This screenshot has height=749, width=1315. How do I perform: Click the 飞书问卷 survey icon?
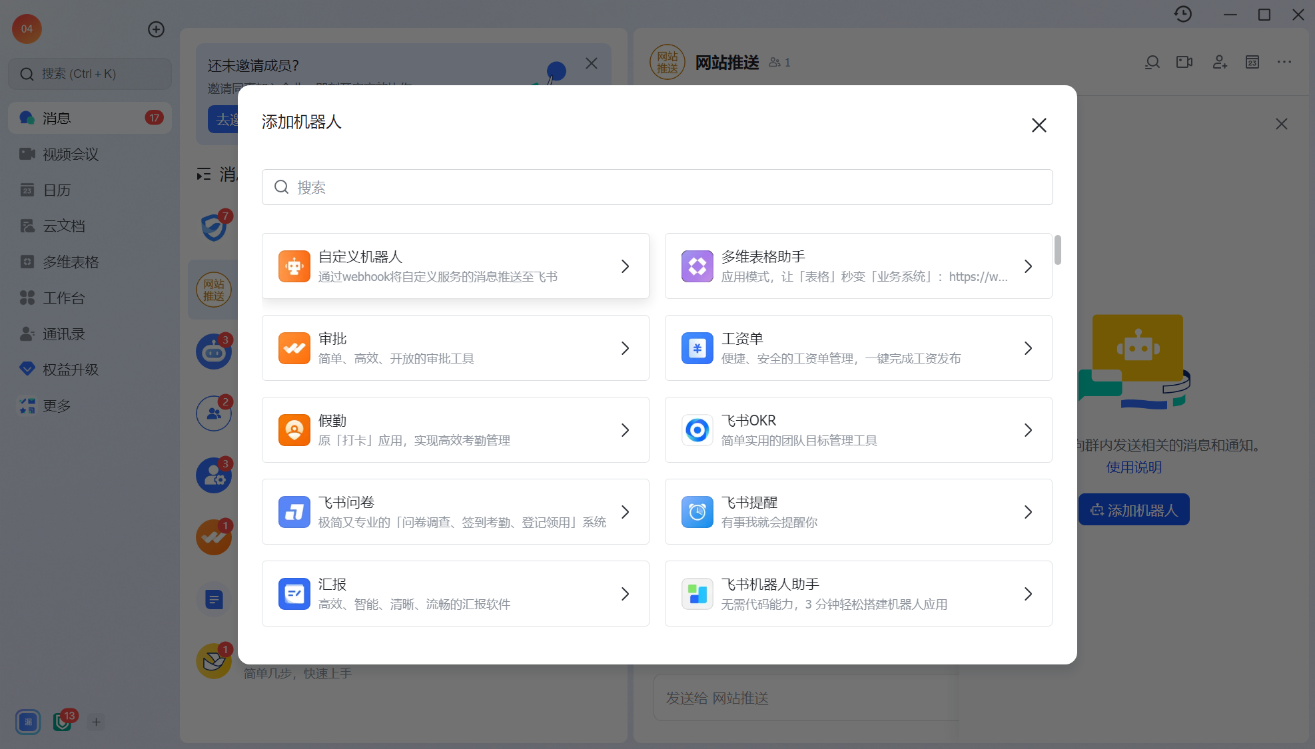click(x=294, y=512)
